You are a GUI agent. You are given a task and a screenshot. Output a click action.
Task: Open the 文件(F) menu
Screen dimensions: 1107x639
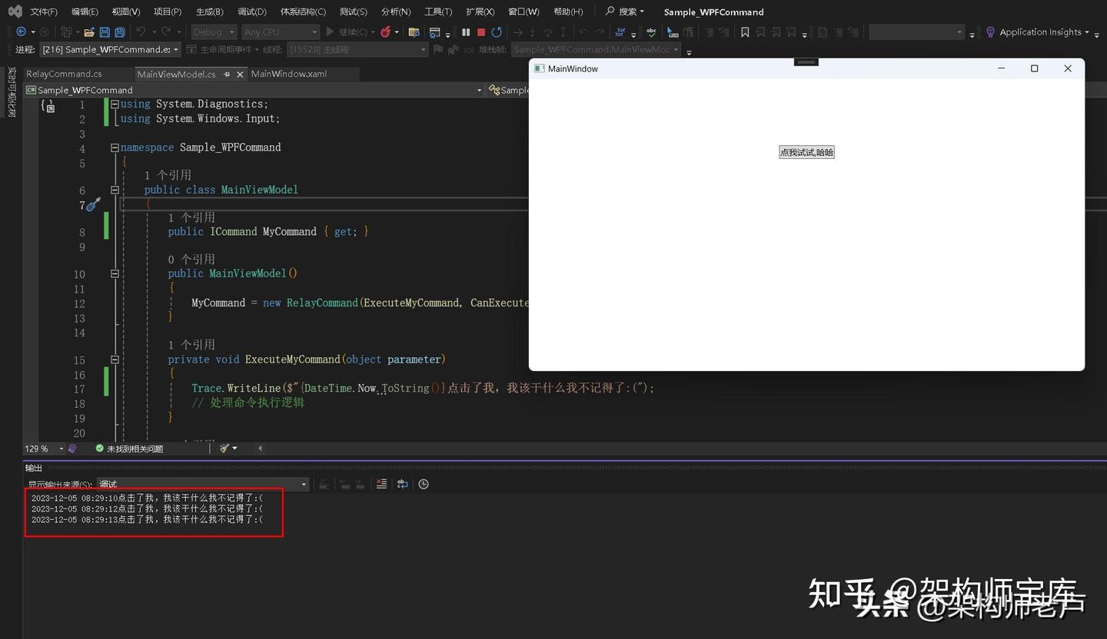[44, 12]
